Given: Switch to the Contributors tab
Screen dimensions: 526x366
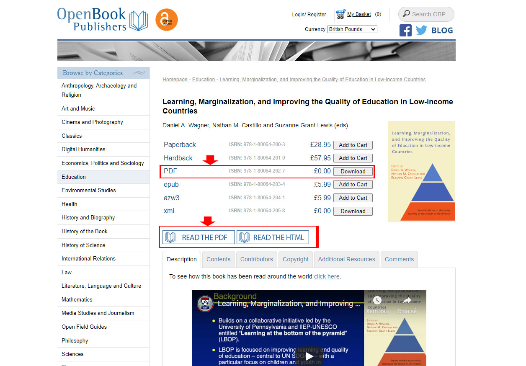Looking at the screenshot, I should click(257, 259).
